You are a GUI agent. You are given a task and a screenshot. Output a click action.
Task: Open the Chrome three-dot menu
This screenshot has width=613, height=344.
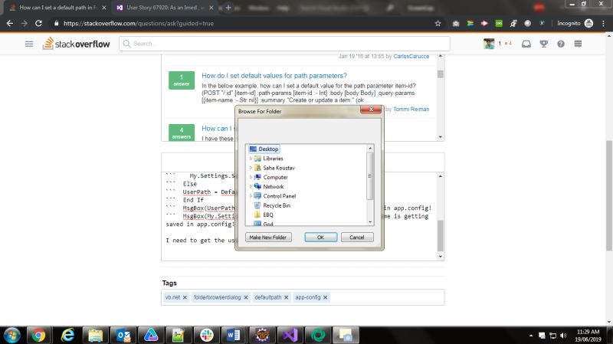pos(604,24)
